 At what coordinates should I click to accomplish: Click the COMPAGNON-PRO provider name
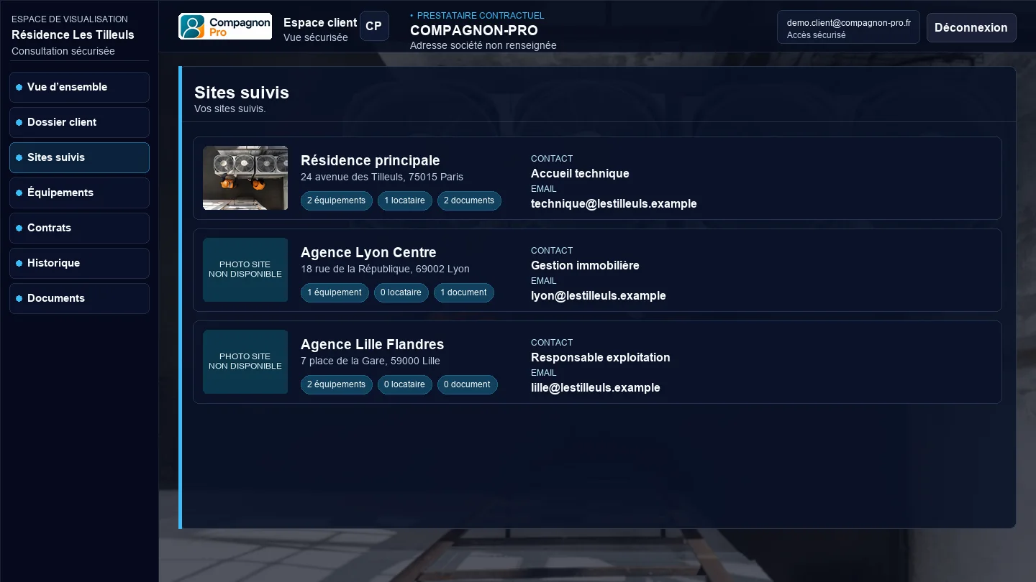(x=474, y=30)
